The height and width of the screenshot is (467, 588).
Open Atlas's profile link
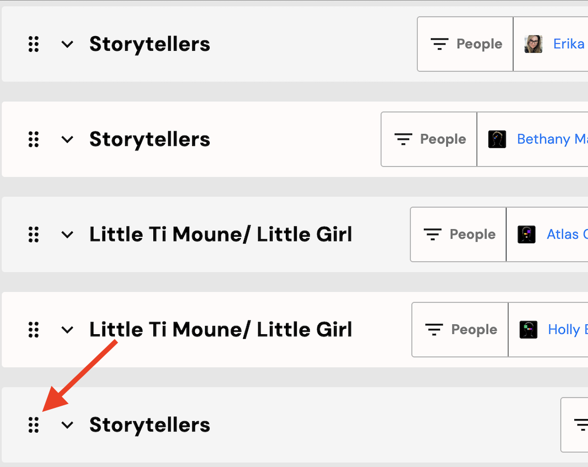(x=567, y=234)
